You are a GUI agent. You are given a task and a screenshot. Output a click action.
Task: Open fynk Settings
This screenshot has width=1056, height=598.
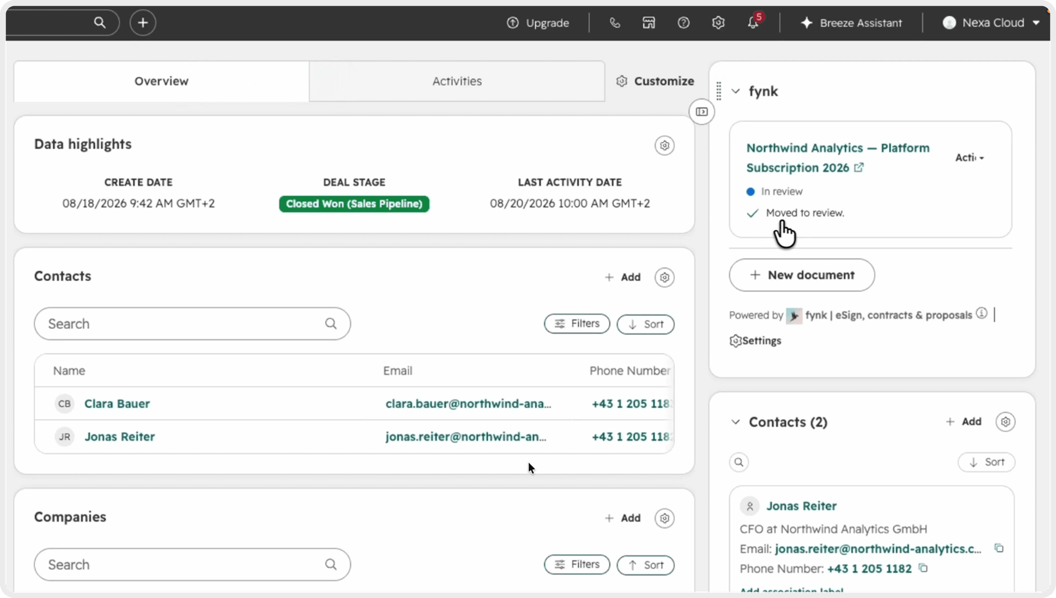coord(755,341)
